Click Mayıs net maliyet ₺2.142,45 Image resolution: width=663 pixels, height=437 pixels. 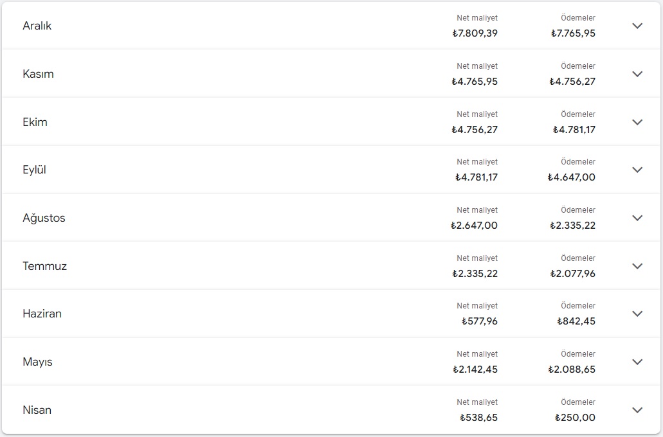[475, 370]
